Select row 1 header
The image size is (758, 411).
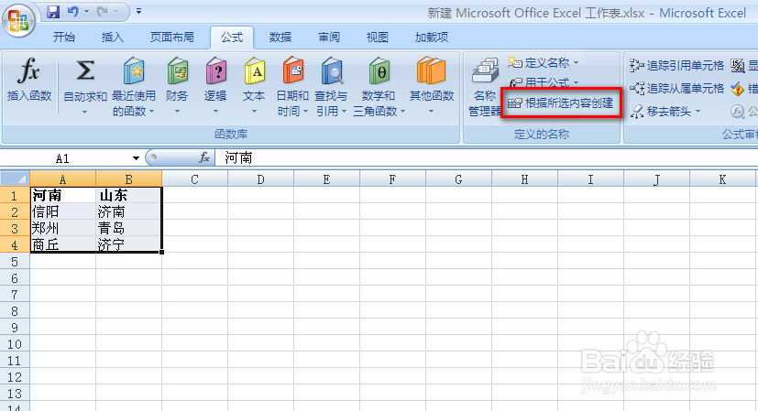click(15, 195)
